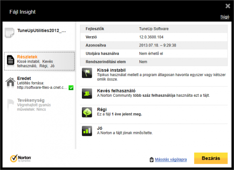Image resolution: width=234 pixels, height=170 pixels.
Task: Click the 'Letöltés forrása:' label
Action: click(30, 83)
